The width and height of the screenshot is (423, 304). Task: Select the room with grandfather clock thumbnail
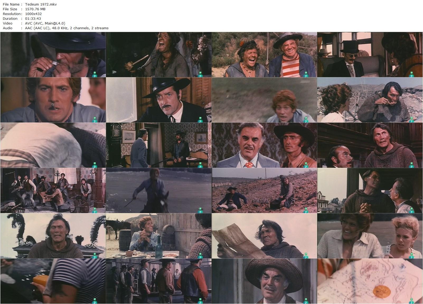pos(159,145)
